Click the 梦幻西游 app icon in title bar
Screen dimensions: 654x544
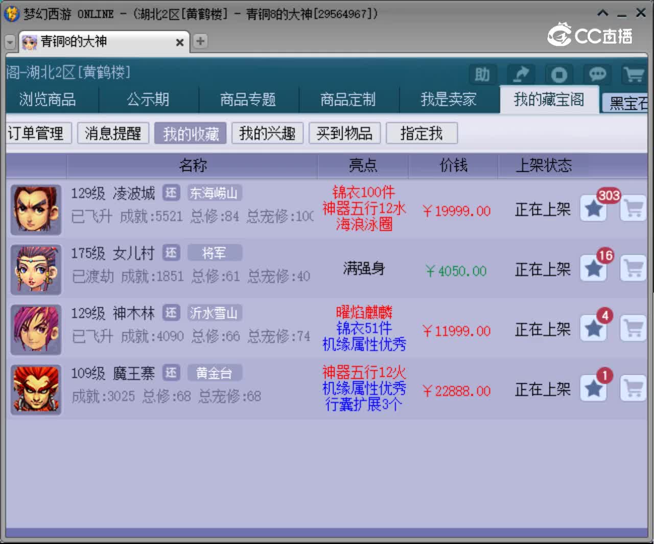point(11,14)
